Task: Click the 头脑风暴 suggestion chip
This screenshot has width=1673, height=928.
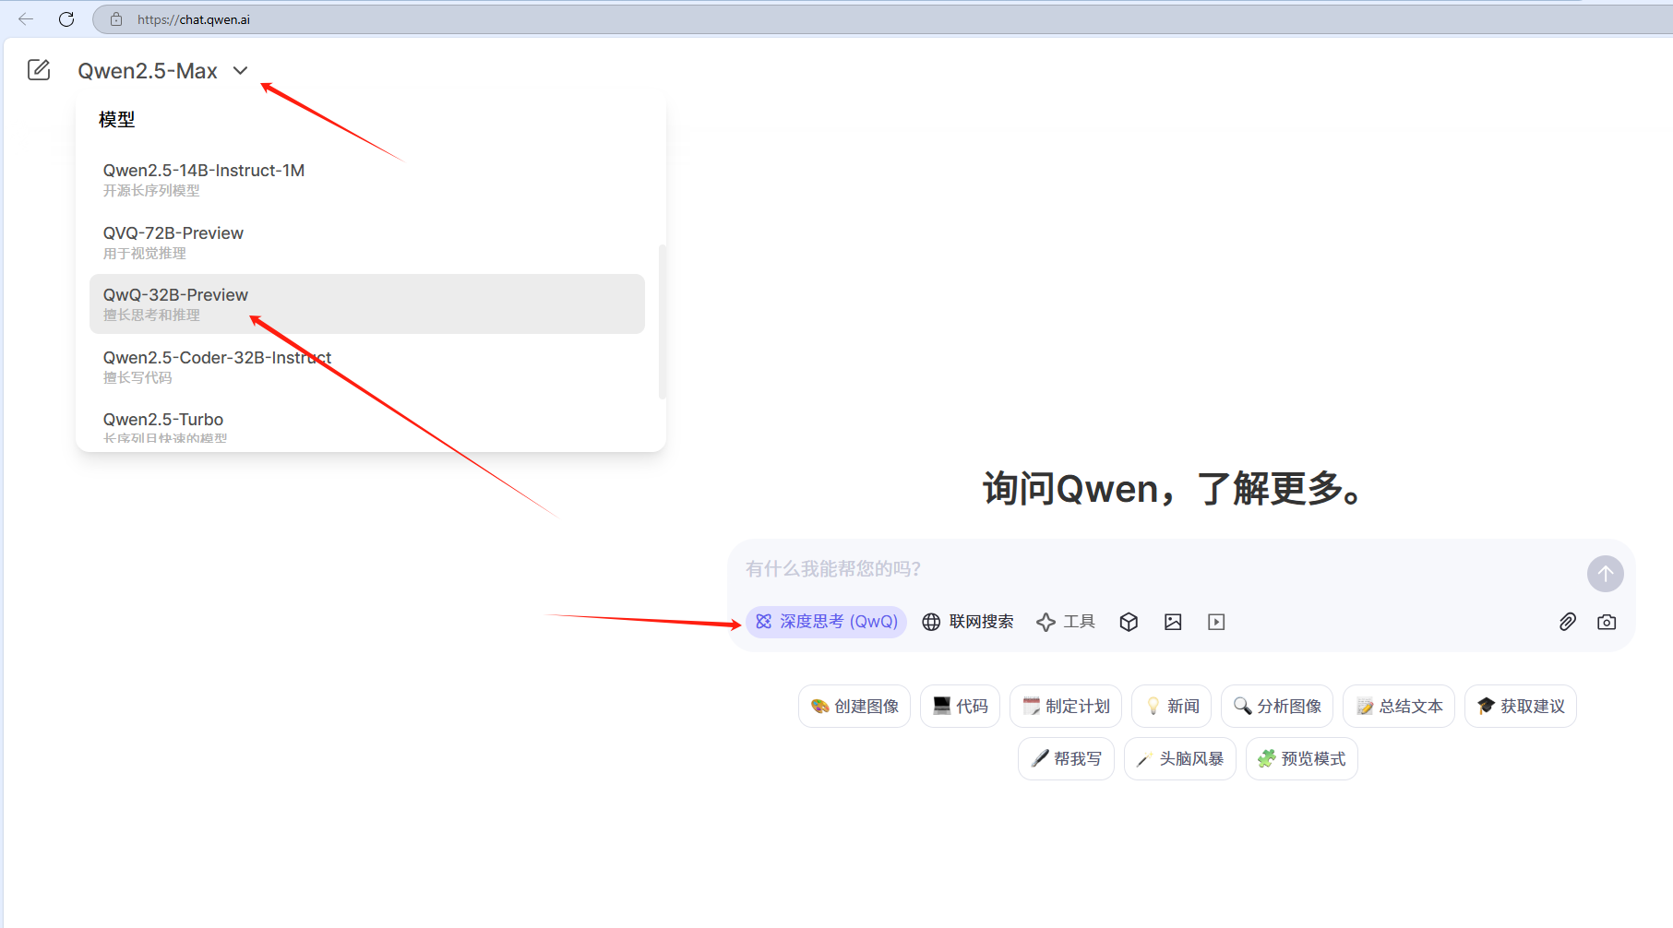Action: [x=1180, y=759]
